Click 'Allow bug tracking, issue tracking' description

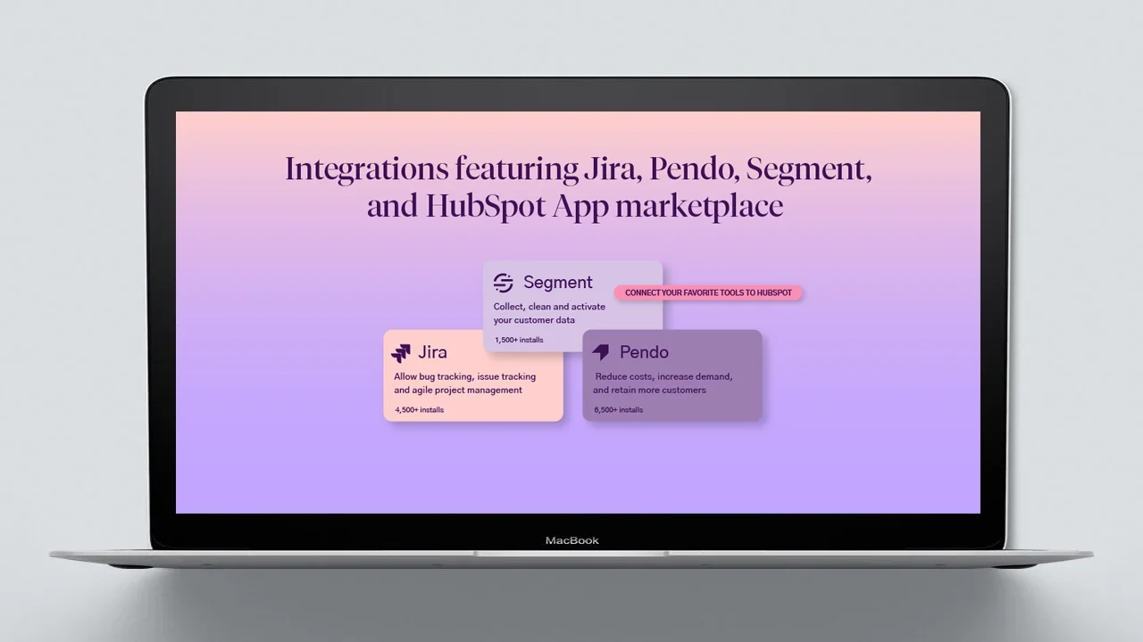point(464,383)
